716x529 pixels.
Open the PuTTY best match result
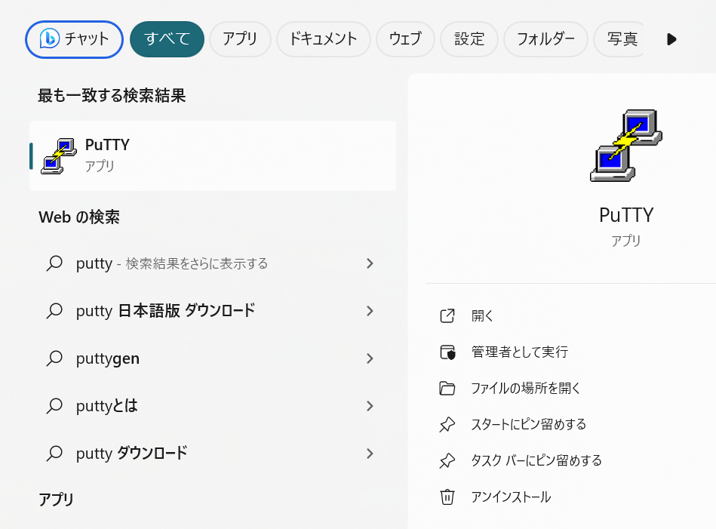click(213, 155)
